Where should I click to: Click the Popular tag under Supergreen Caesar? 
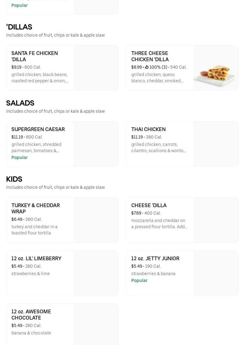point(20,157)
